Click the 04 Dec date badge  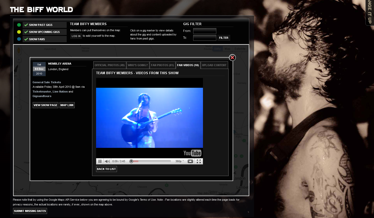tap(39, 69)
